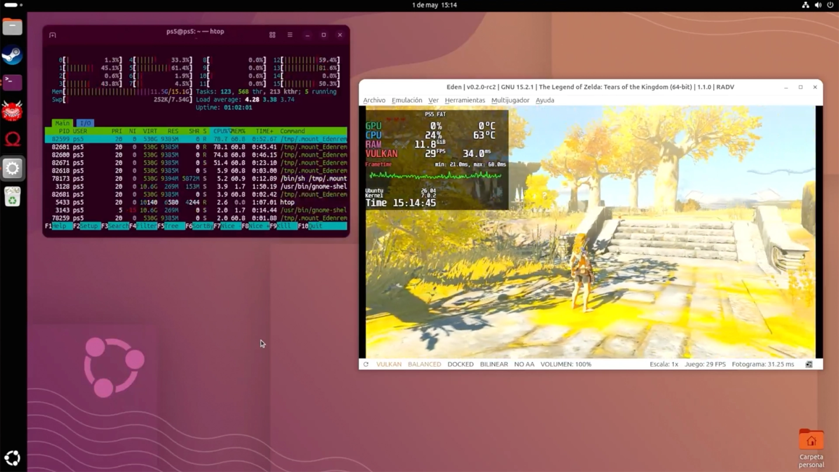
Task: Open the terminal hamburger menu
Action: click(x=290, y=35)
